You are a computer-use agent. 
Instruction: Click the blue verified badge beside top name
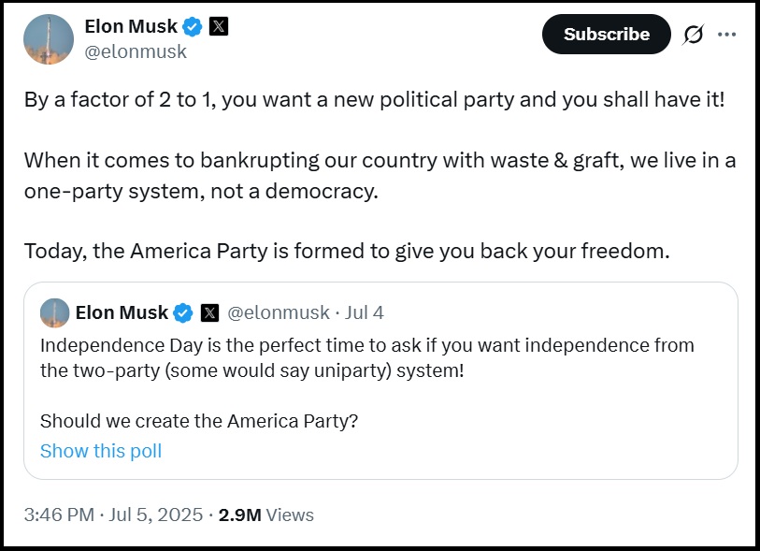(193, 27)
